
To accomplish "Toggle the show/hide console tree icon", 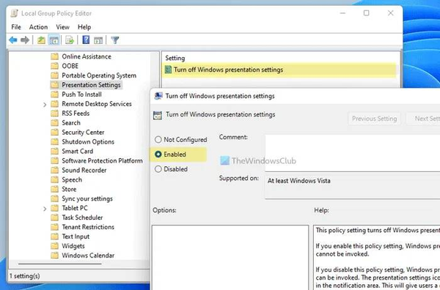I will (x=54, y=40).
